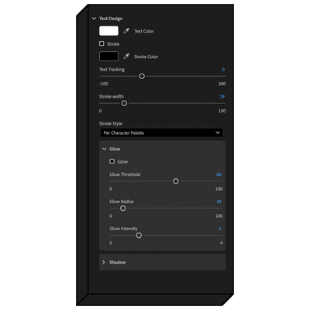Collapse the Glow group
Viewport: 310px width, 310px height.
(x=105, y=149)
